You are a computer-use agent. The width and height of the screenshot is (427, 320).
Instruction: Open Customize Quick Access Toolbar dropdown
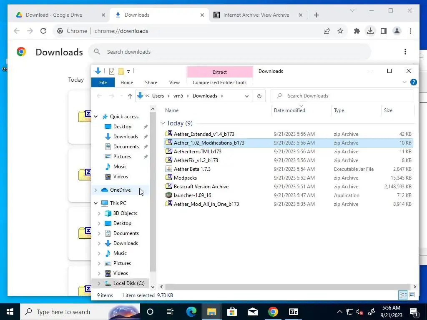click(128, 71)
